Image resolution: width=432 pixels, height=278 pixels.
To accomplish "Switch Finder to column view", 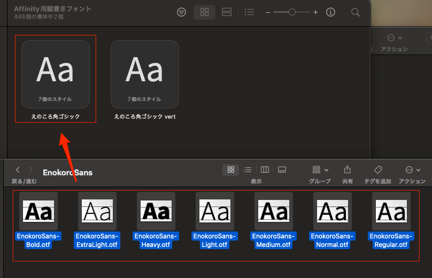I will [265, 170].
